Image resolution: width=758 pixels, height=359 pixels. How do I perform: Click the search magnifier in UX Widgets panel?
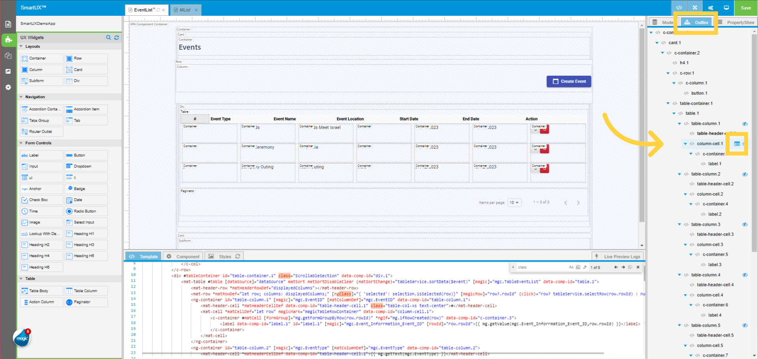tap(109, 37)
